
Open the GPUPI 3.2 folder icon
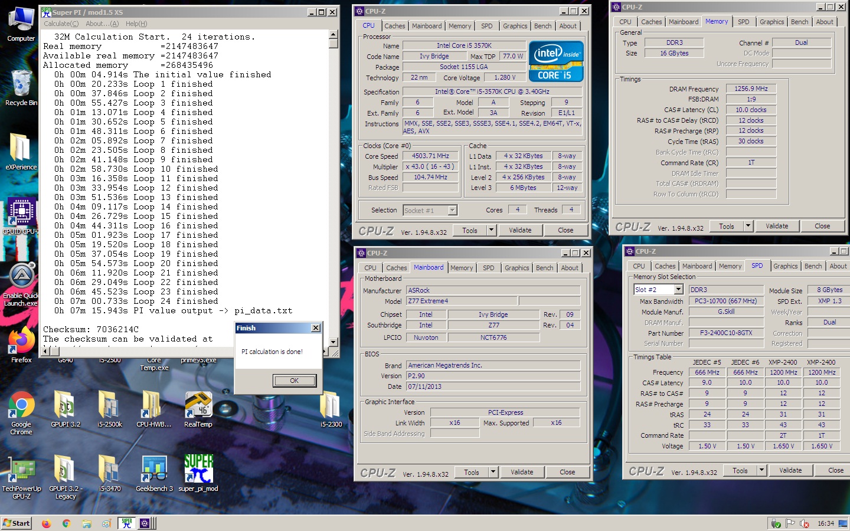[x=65, y=408]
